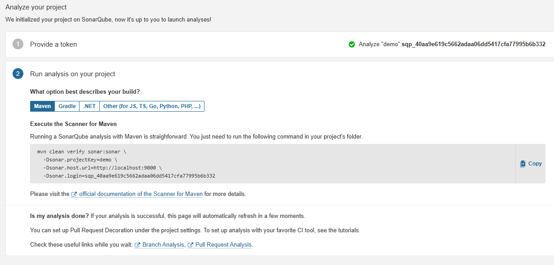The image size is (554, 265).
Task: Click the generated token sqp_40aa9e… at top
Action: 474,44
